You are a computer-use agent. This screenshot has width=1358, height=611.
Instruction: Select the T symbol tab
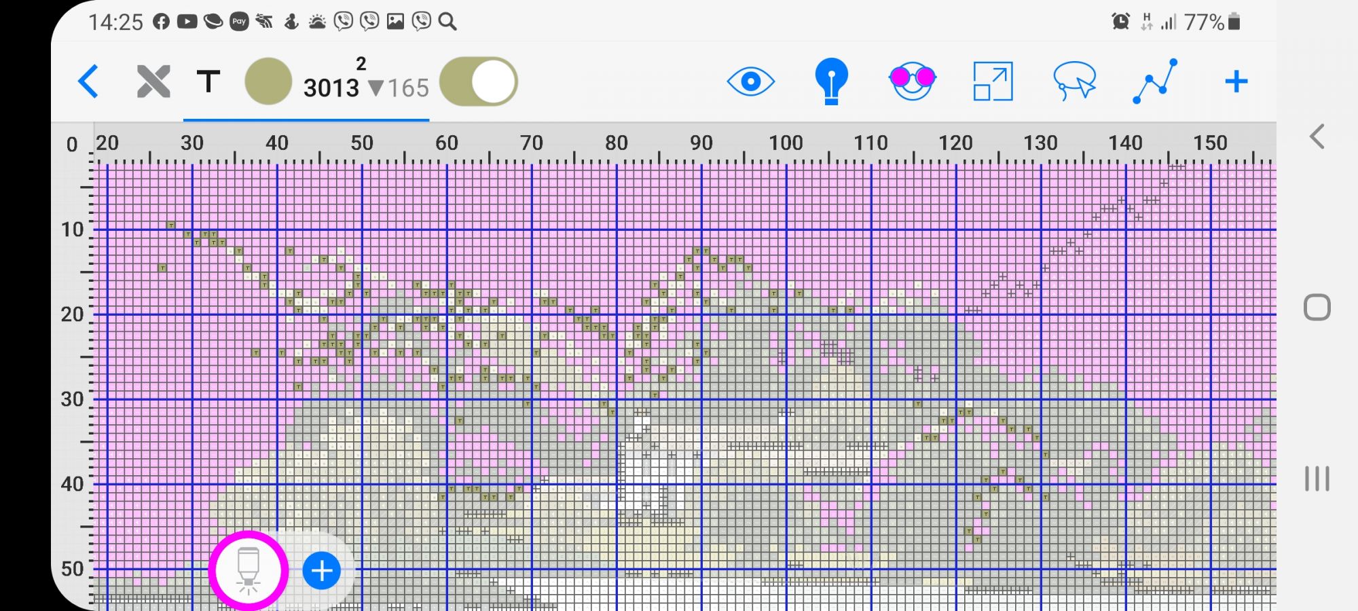coord(208,82)
